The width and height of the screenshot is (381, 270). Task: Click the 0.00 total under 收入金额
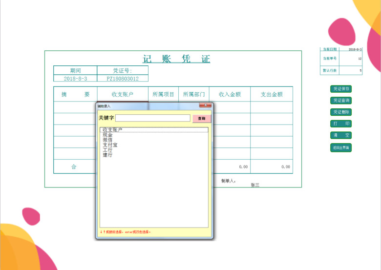(x=243, y=167)
